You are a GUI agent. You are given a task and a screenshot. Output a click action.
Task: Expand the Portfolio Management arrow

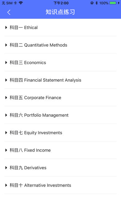coord(6,115)
